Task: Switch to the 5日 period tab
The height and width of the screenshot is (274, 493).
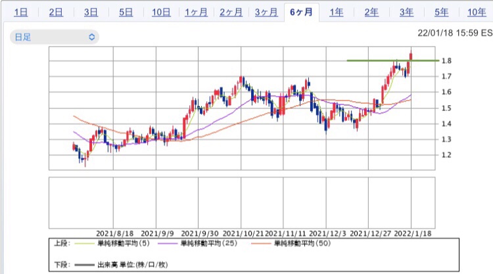Action: 126,12
